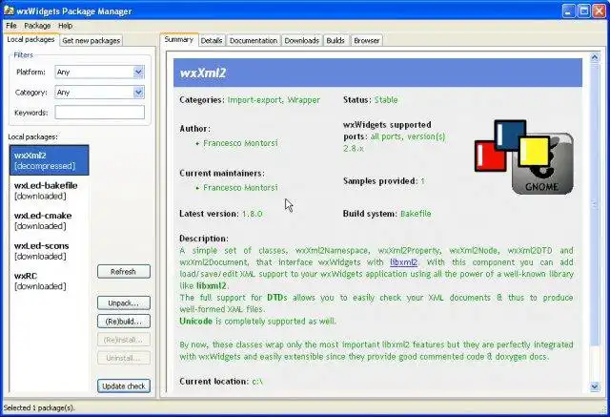Switch to the Downloads tab
Viewport: 610px width, 417px height.
pyautogui.click(x=301, y=40)
